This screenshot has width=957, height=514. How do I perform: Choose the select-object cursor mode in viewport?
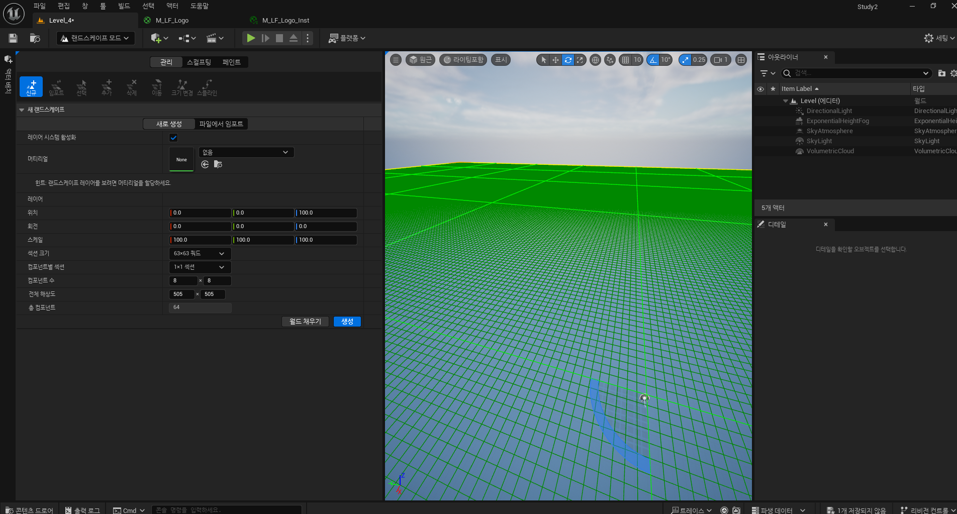[x=543, y=60]
